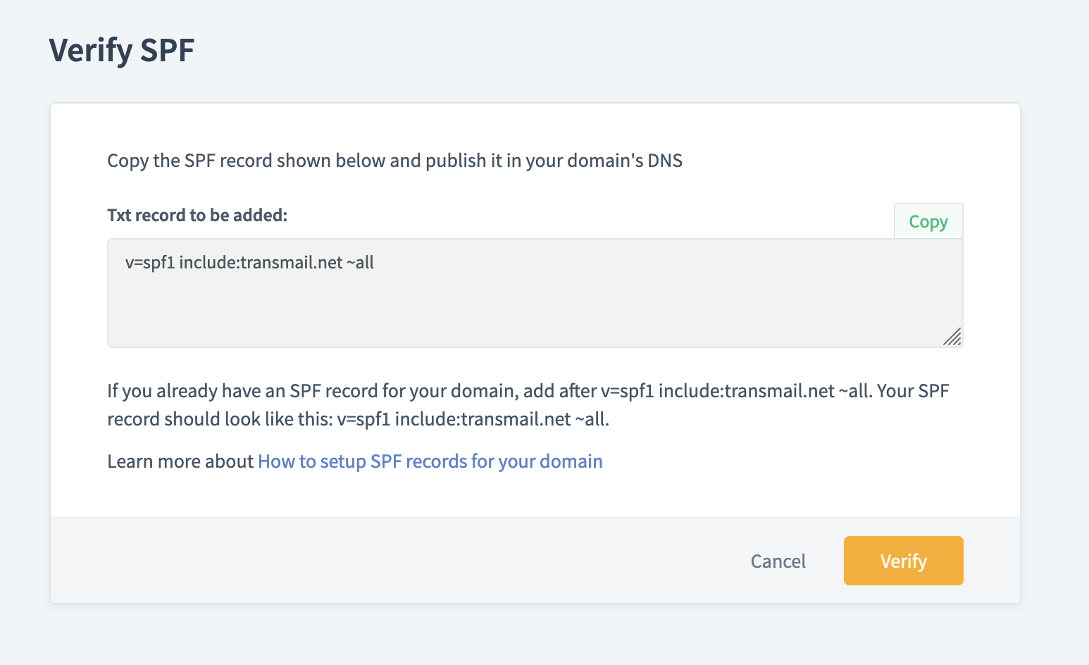
Task: Click the 'Verify SPF' page heading
Action: [122, 51]
